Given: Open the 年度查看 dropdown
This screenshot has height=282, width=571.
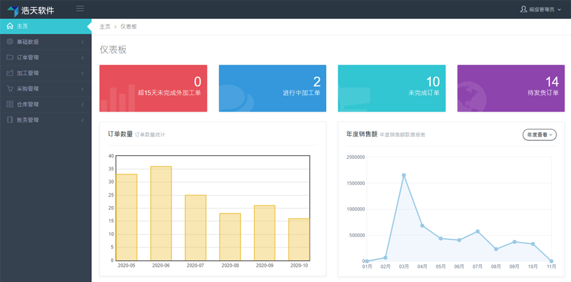Looking at the screenshot, I should (x=539, y=134).
